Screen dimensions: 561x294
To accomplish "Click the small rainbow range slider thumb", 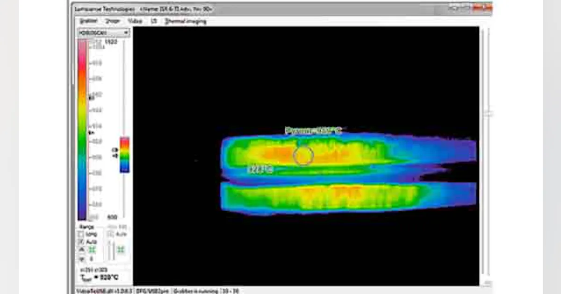I will pyautogui.click(x=124, y=154).
